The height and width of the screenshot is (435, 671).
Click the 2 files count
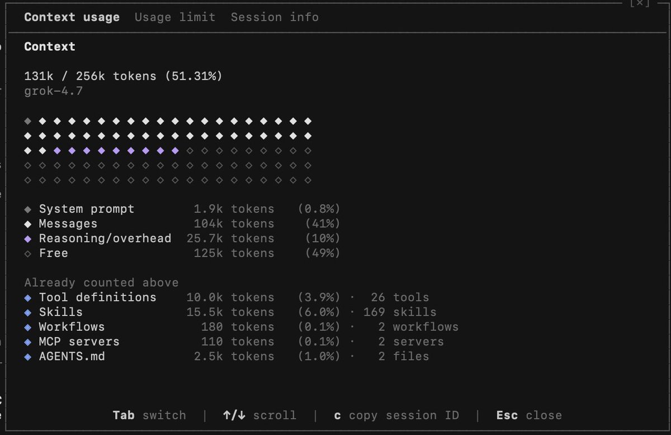(x=404, y=356)
